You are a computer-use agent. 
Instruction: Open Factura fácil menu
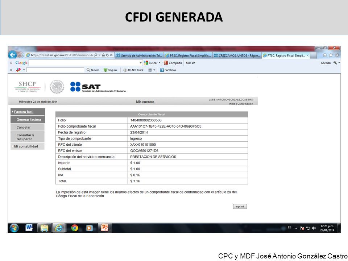tap(28, 112)
